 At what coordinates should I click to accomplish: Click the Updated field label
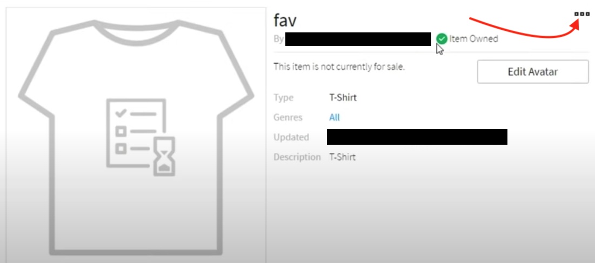(x=291, y=137)
